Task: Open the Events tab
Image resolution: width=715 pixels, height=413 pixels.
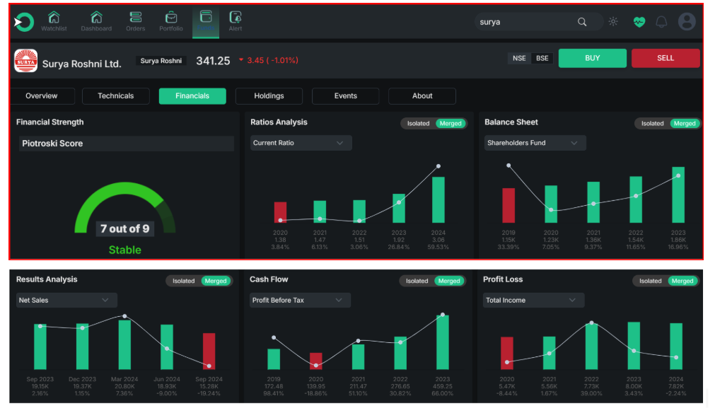Action: point(346,95)
